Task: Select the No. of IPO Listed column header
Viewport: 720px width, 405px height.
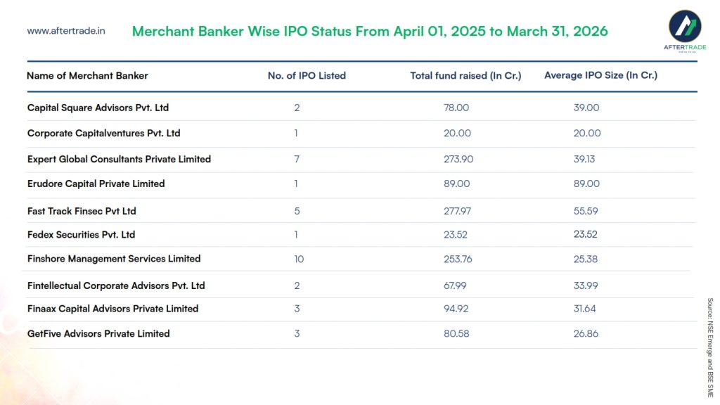Action: 307,76
